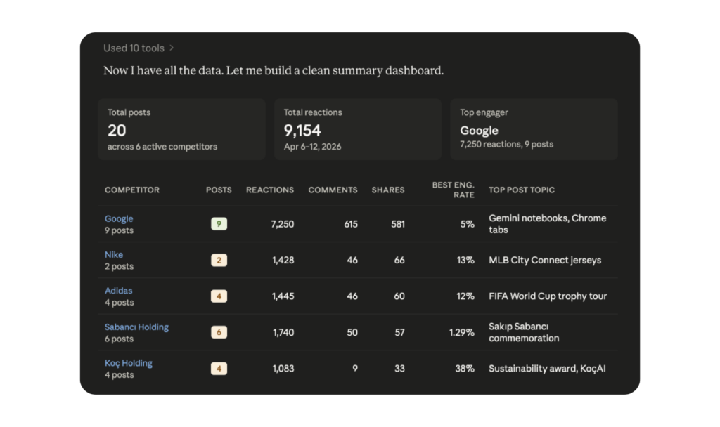The image size is (720, 427).
Task: Click Koç Holding's 1,083 reactions value
Action: (x=283, y=369)
